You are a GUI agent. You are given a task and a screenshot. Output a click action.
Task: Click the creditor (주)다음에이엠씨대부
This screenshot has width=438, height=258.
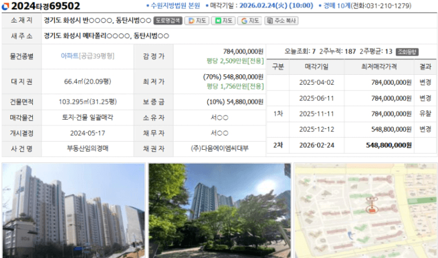tap(220, 149)
